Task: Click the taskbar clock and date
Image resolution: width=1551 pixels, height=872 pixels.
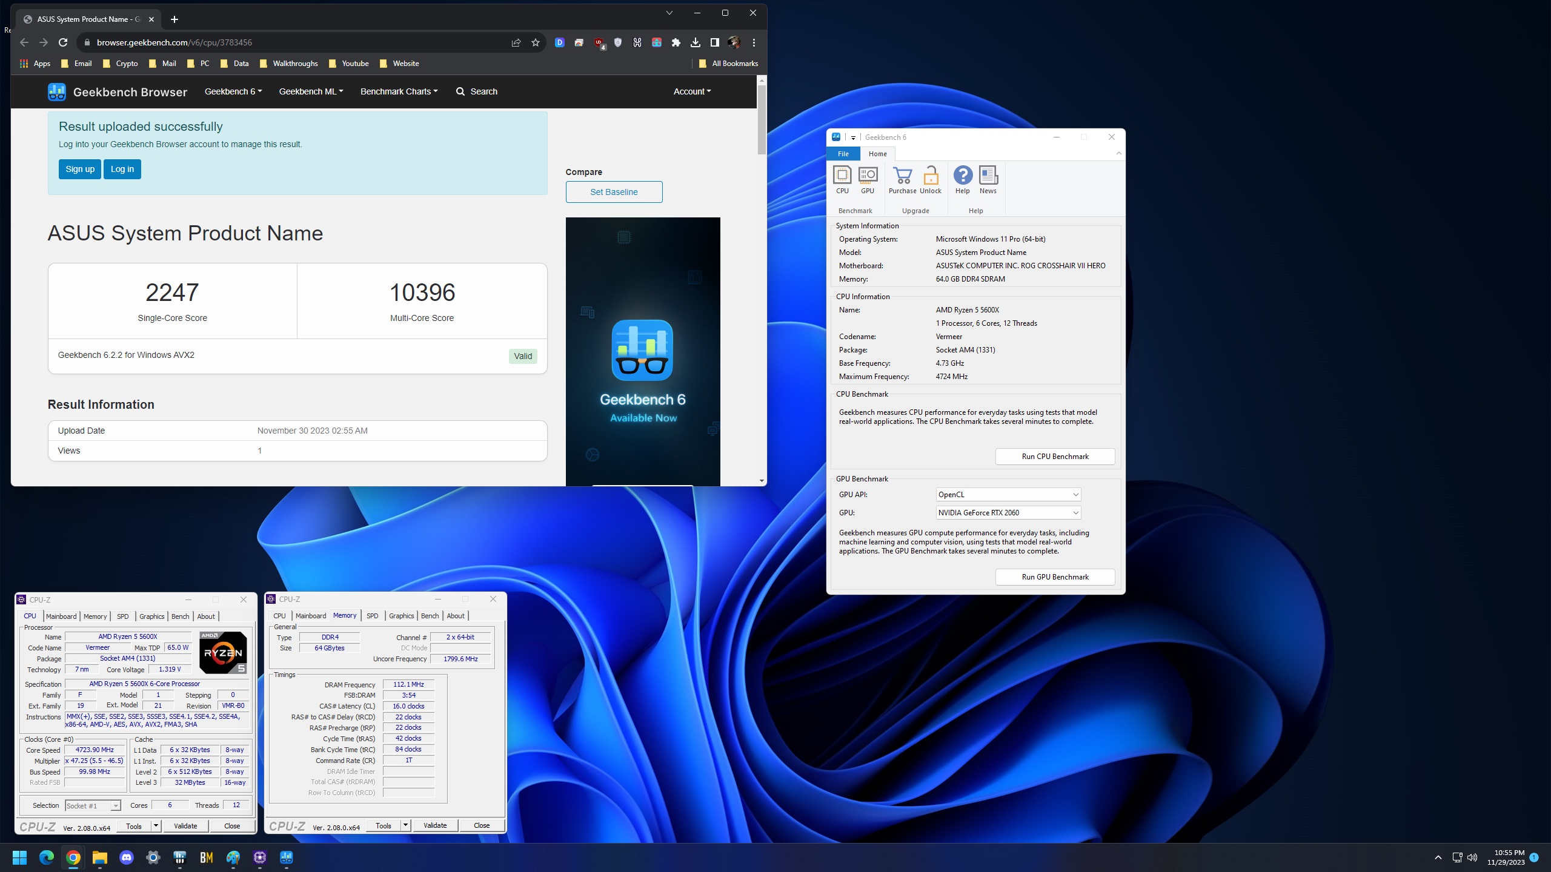Action: coord(1506,857)
